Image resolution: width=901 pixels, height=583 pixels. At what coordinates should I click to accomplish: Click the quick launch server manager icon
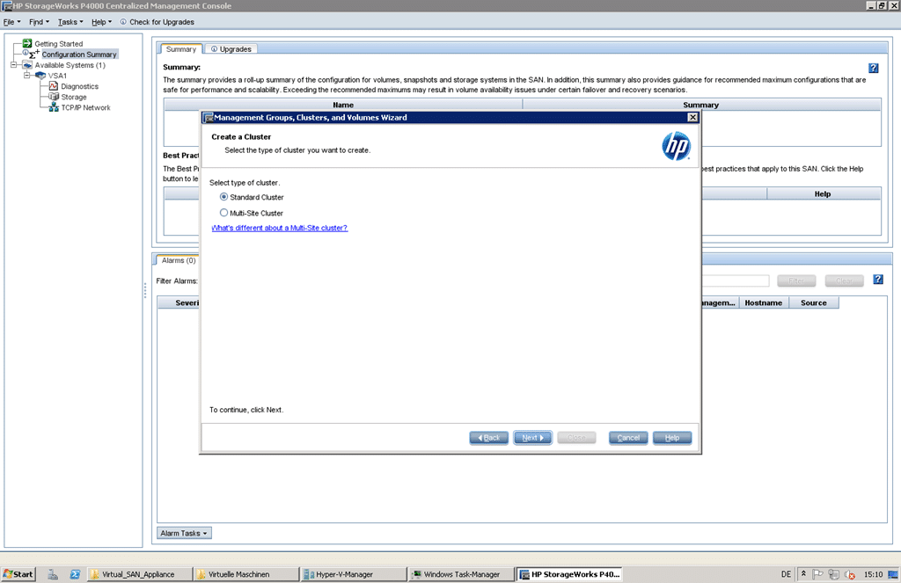(x=52, y=574)
